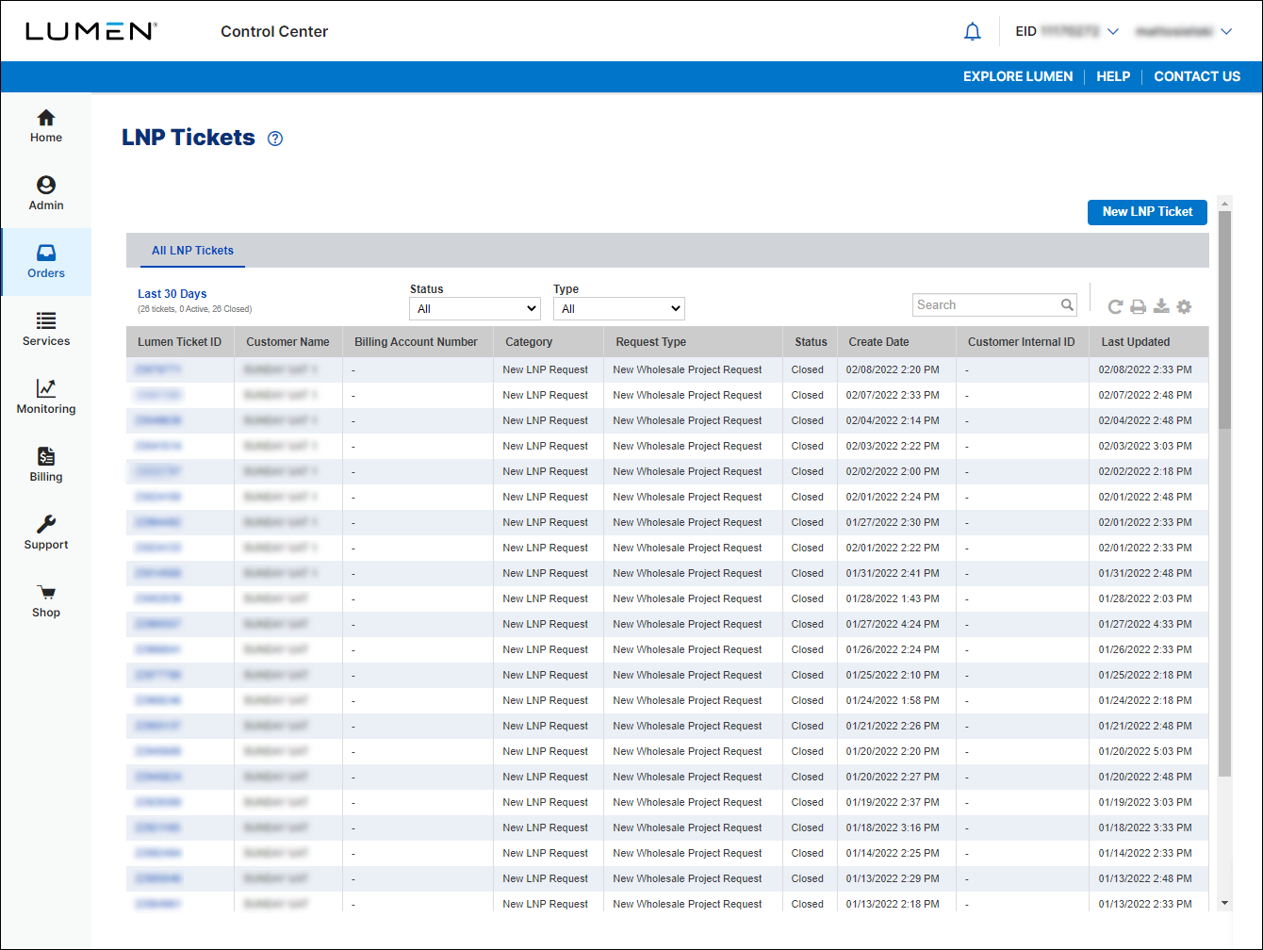Open the Monitoring sidebar section
Screen dimensions: 1263x950
pos(46,398)
